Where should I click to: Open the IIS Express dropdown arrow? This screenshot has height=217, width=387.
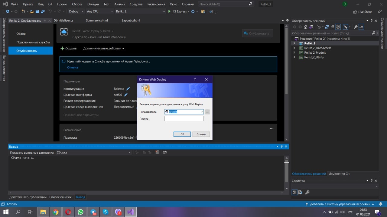tap(188, 11)
